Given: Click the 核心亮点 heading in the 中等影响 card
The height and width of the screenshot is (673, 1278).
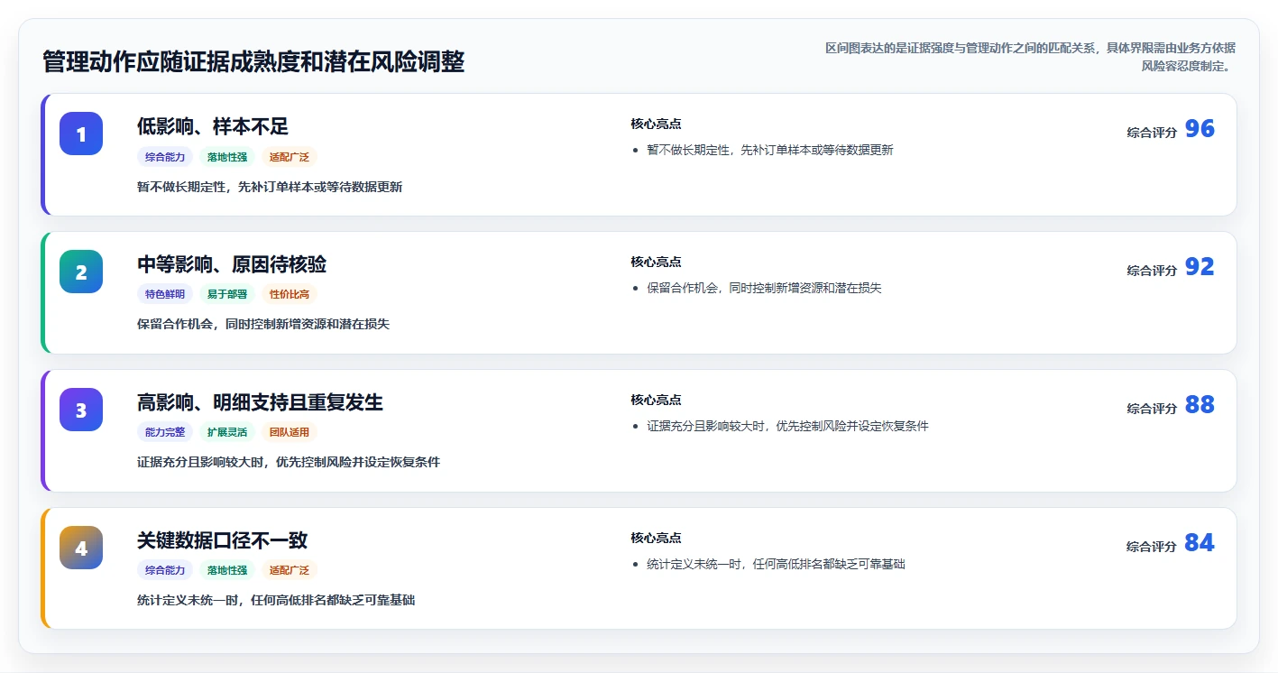Looking at the screenshot, I should (x=656, y=262).
